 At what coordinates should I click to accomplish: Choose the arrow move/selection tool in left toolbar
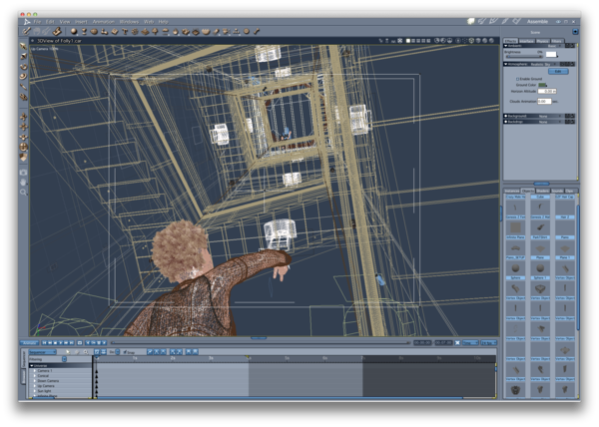[x=23, y=46]
